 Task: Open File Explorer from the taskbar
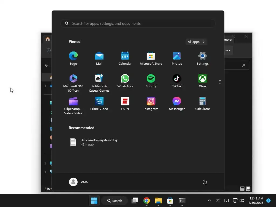coord(158,201)
